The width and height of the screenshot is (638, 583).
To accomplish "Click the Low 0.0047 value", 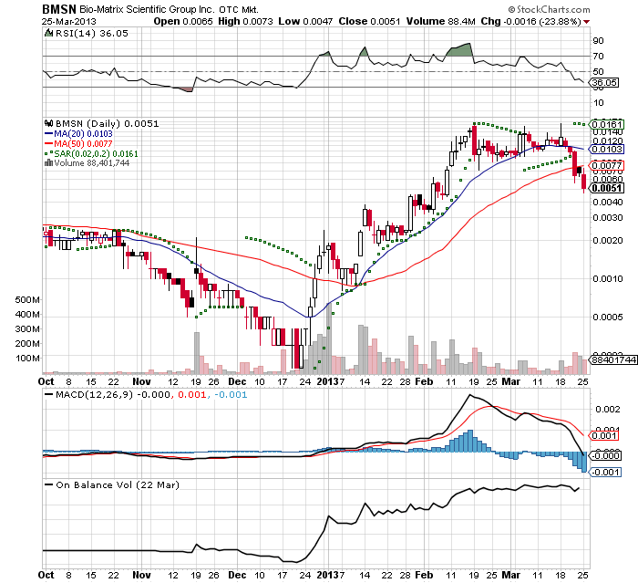I will [305, 21].
